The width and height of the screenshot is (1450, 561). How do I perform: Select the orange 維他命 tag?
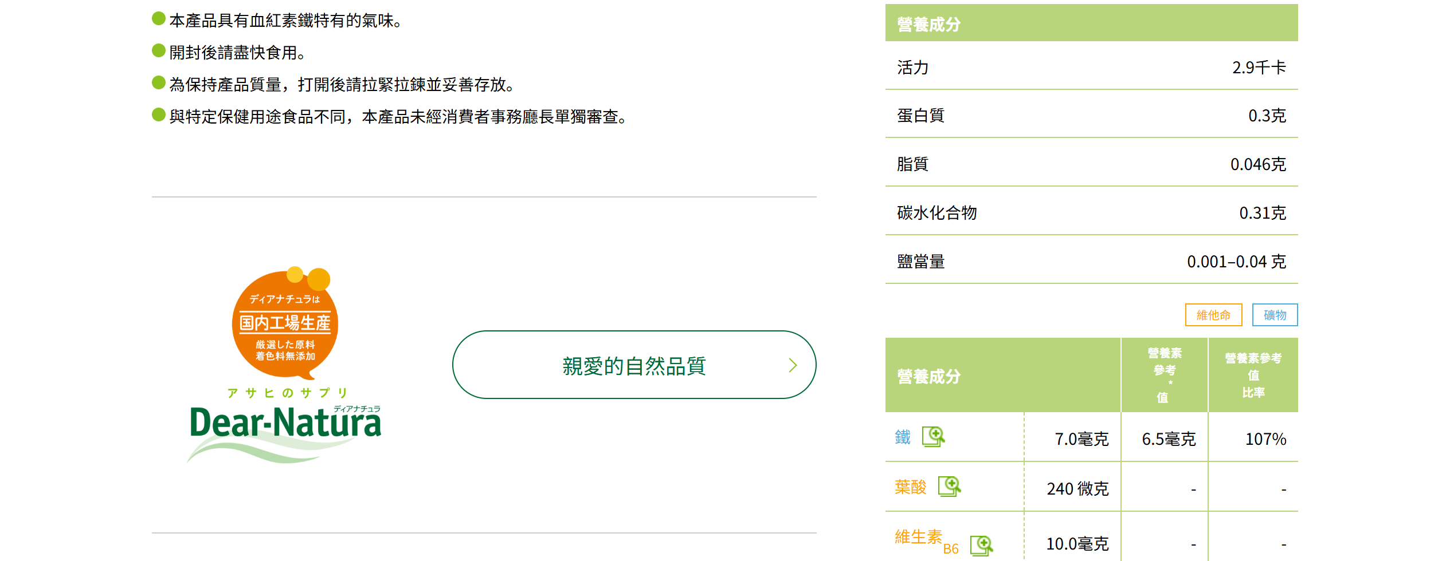pyautogui.click(x=1213, y=315)
